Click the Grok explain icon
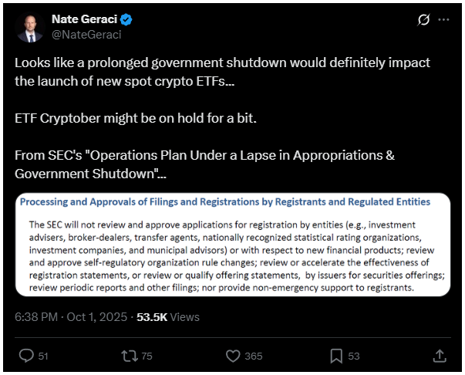465x375 pixels. coord(422,19)
